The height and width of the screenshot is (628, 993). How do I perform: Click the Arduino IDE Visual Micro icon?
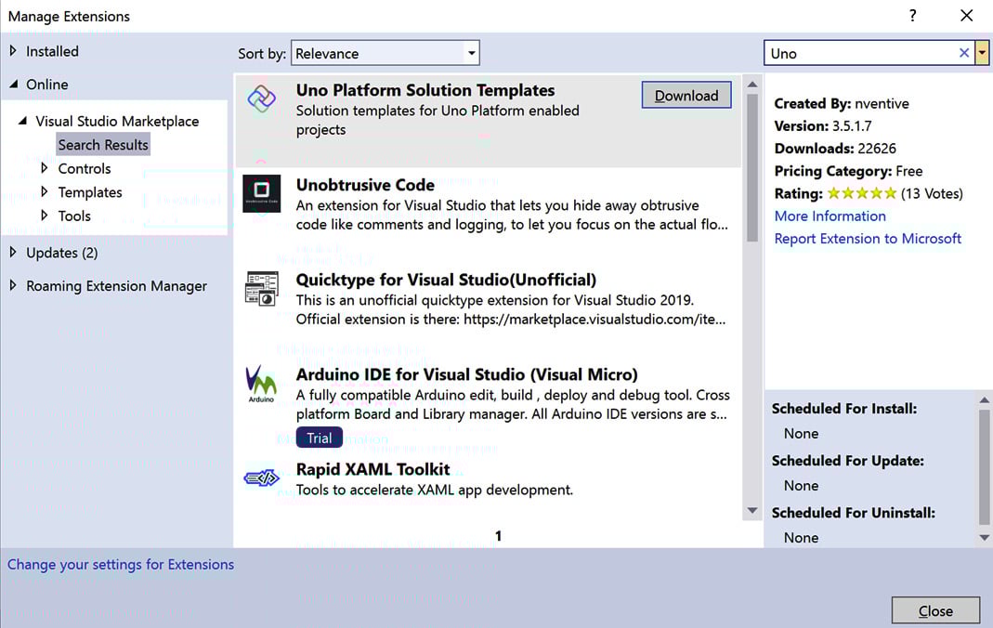(x=261, y=384)
